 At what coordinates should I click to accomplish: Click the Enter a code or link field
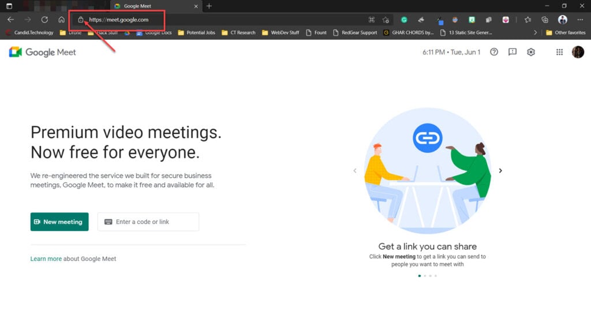pyautogui.click(x=148, y=222)
